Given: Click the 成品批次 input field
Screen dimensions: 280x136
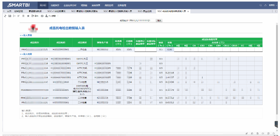Looking at the screenshot, I should point(142,20).
